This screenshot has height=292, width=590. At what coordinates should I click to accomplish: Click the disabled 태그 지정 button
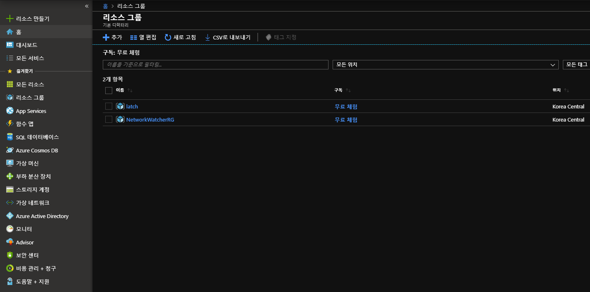coord(281,37)
